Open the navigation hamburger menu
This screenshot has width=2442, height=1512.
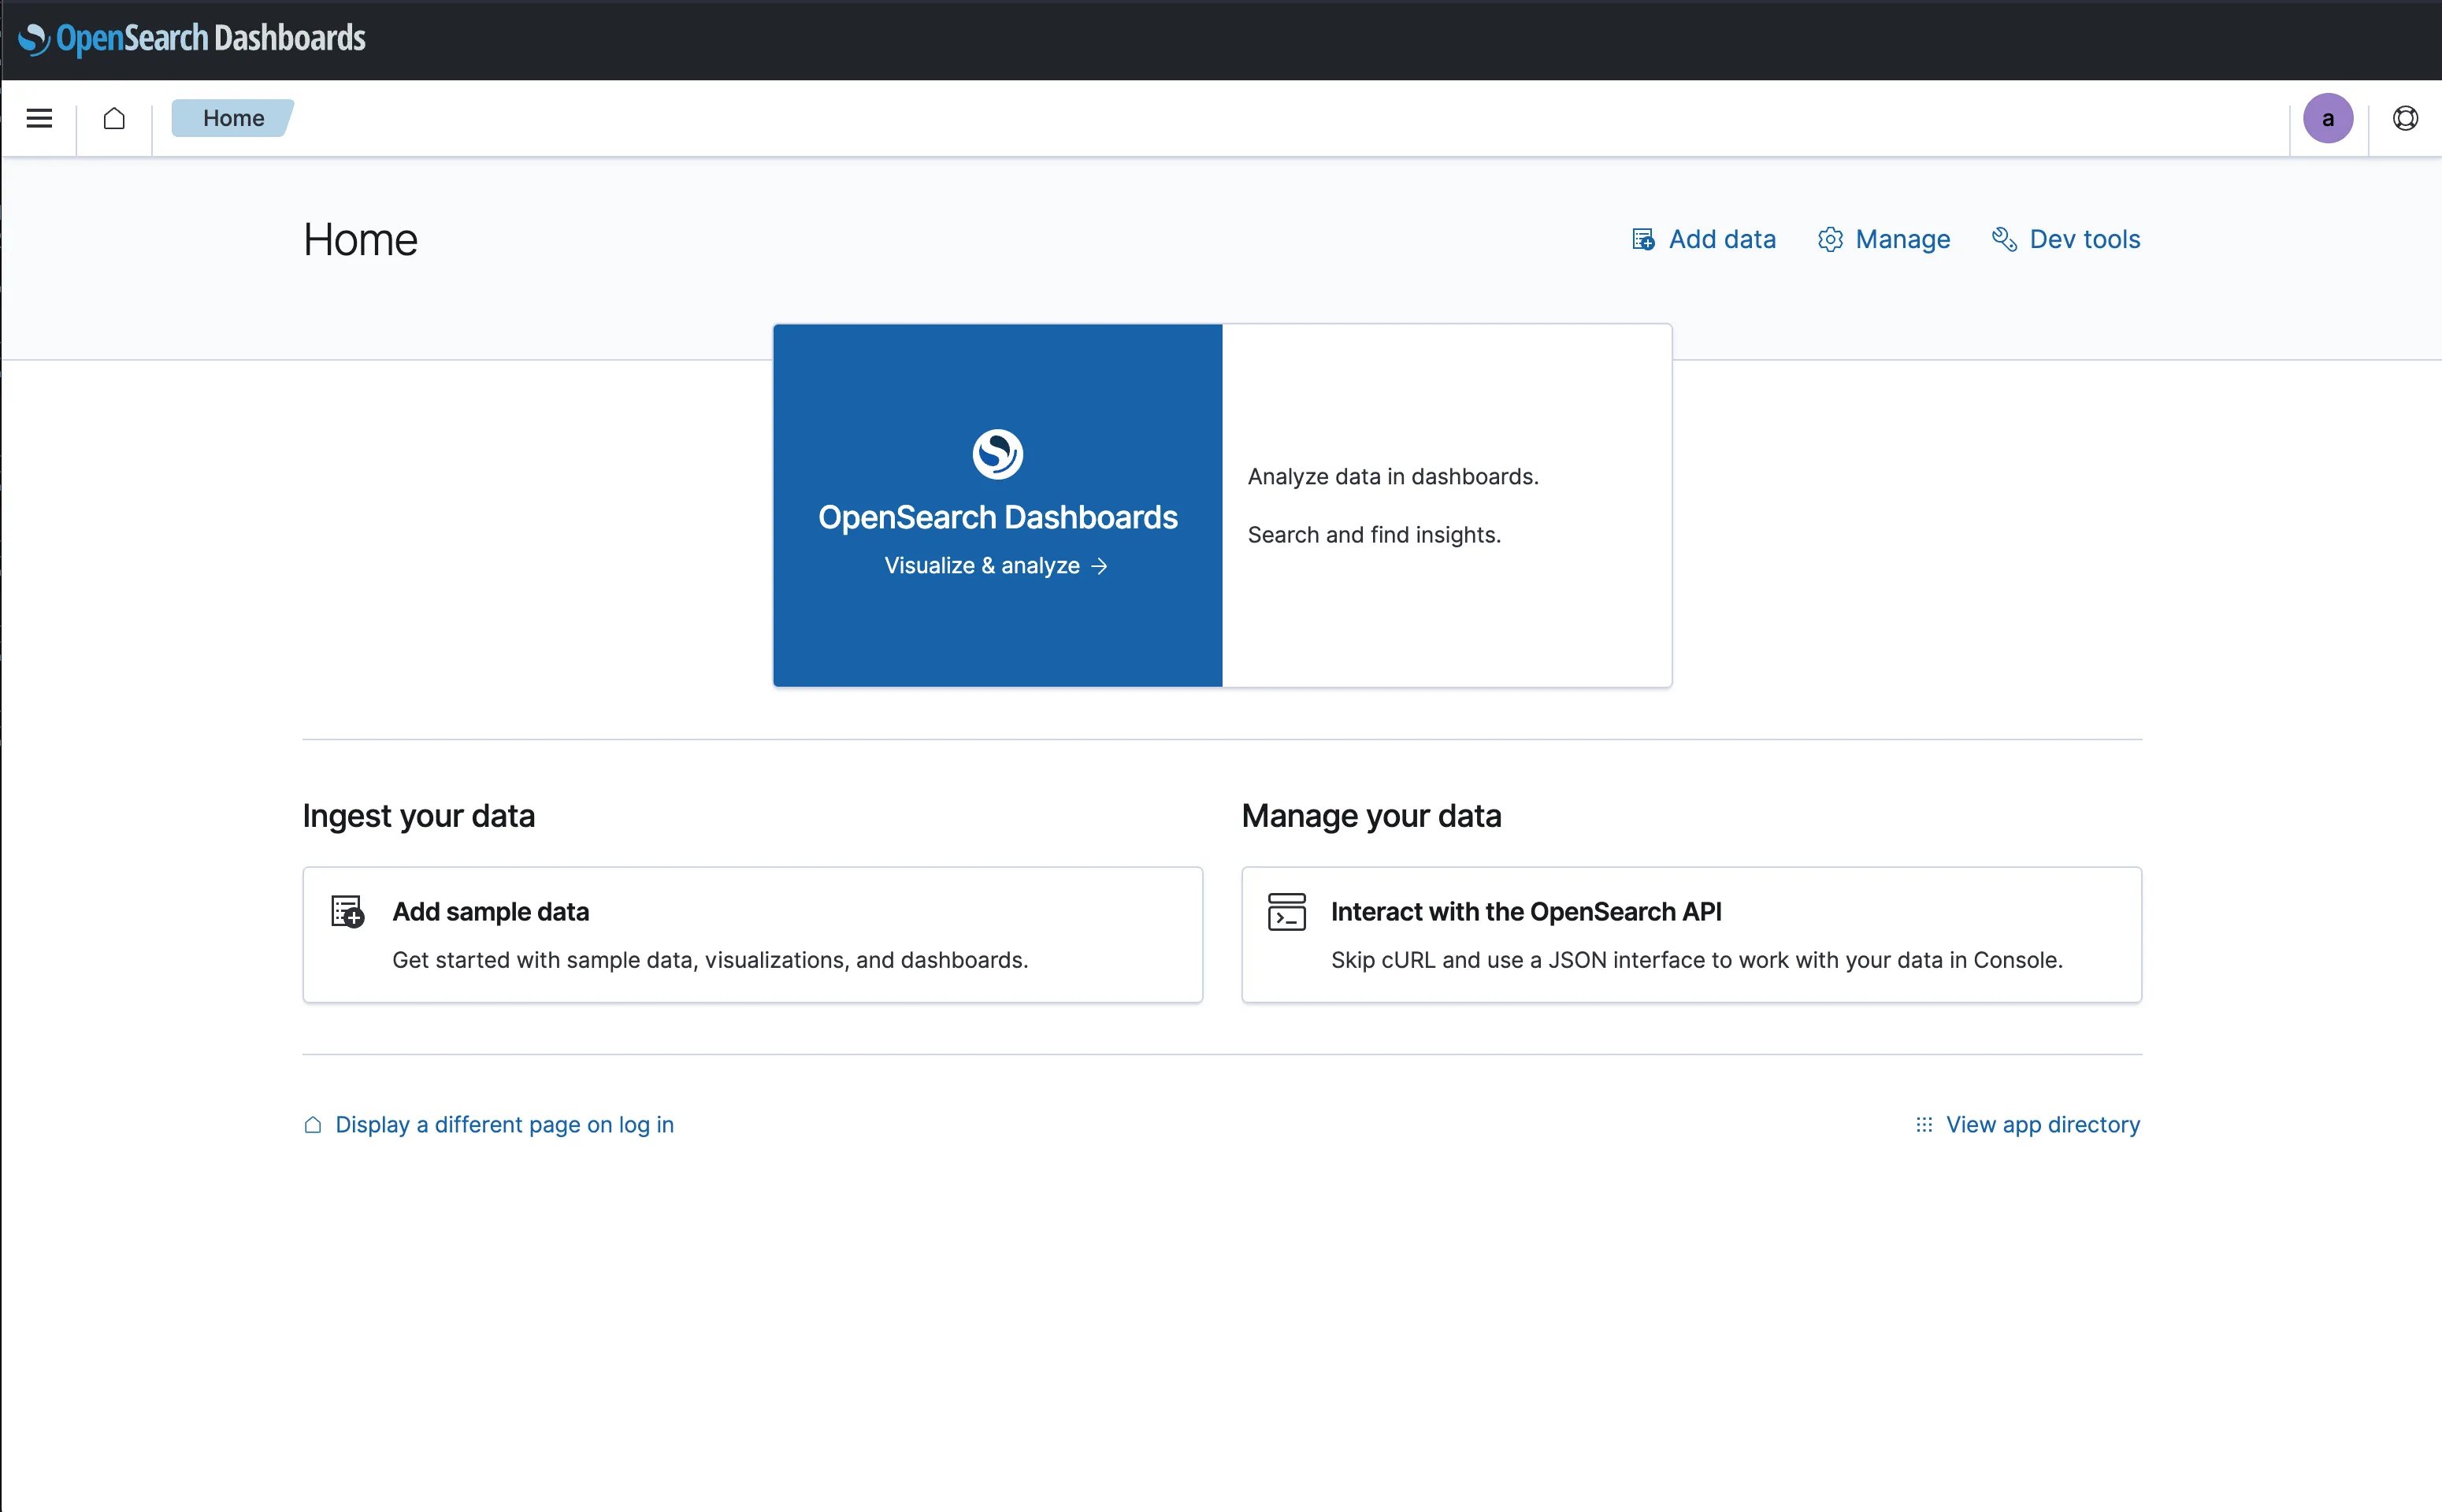38,118
